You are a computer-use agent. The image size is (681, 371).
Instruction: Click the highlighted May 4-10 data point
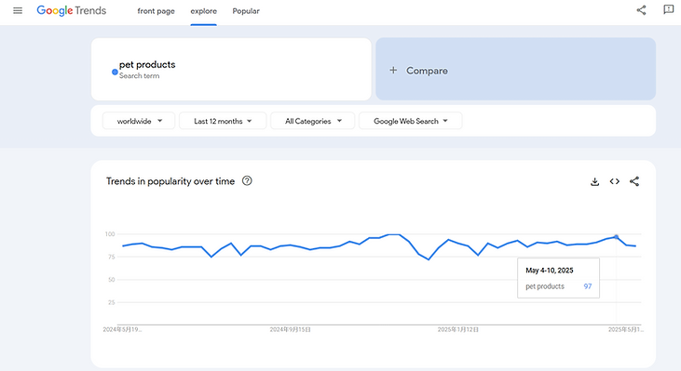616,237
